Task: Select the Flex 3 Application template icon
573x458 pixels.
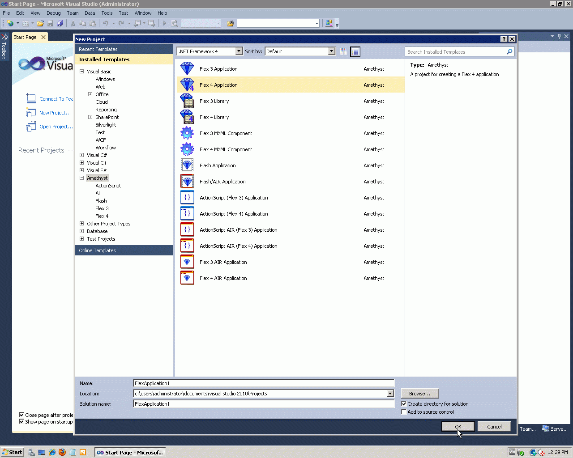Action: click(x=187, y=69)
